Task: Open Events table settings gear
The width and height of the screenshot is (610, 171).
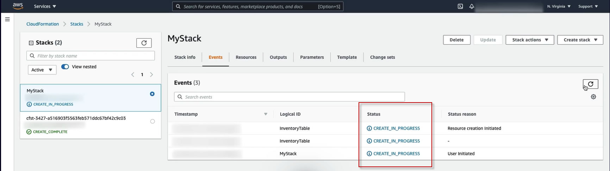Action: (593, 97)
